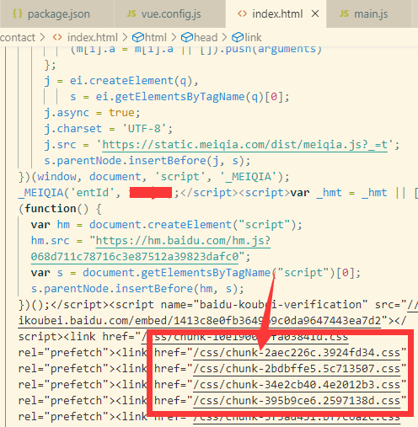Click the link breadcrumb cube icon
The image size is (418, 427).
[238, 37]
